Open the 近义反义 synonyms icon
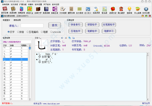Image resolution: width=152 pixels, height=106 pixels. point(88,10)
